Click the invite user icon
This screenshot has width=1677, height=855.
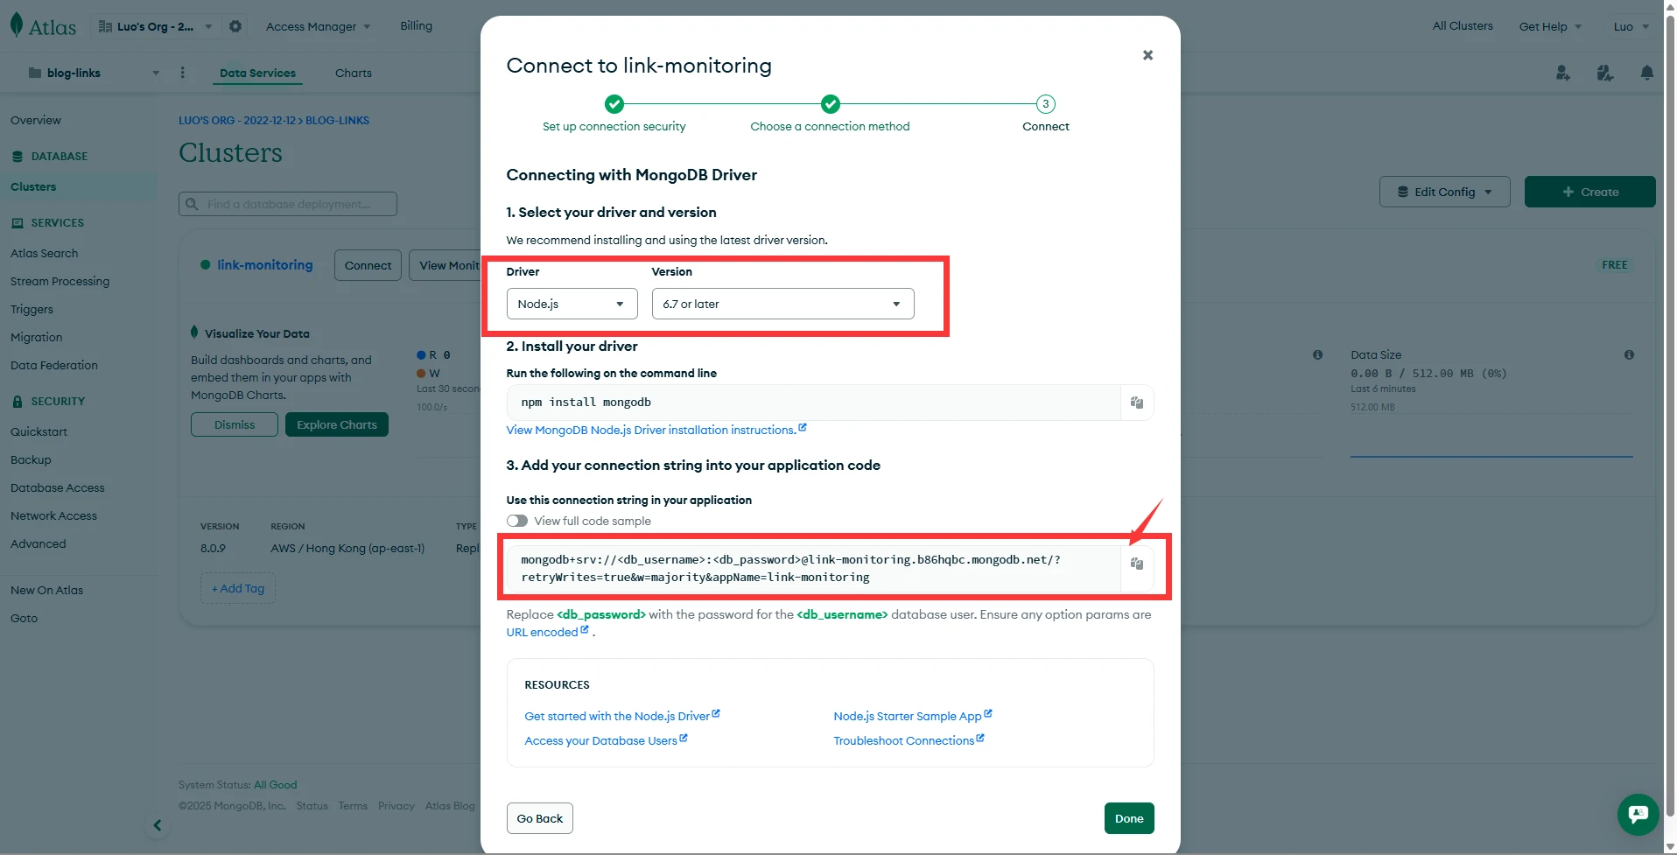click(1562, 73)
